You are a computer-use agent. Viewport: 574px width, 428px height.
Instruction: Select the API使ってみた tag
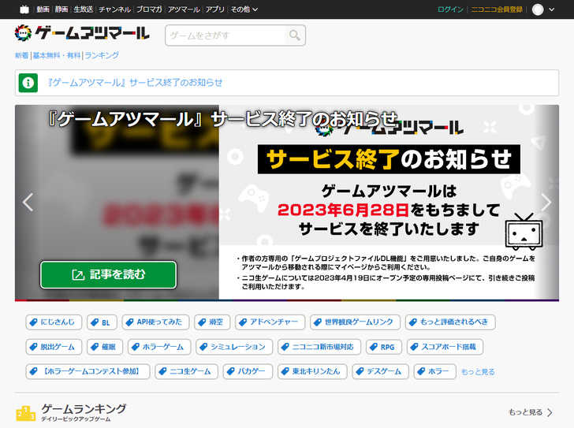155,322
